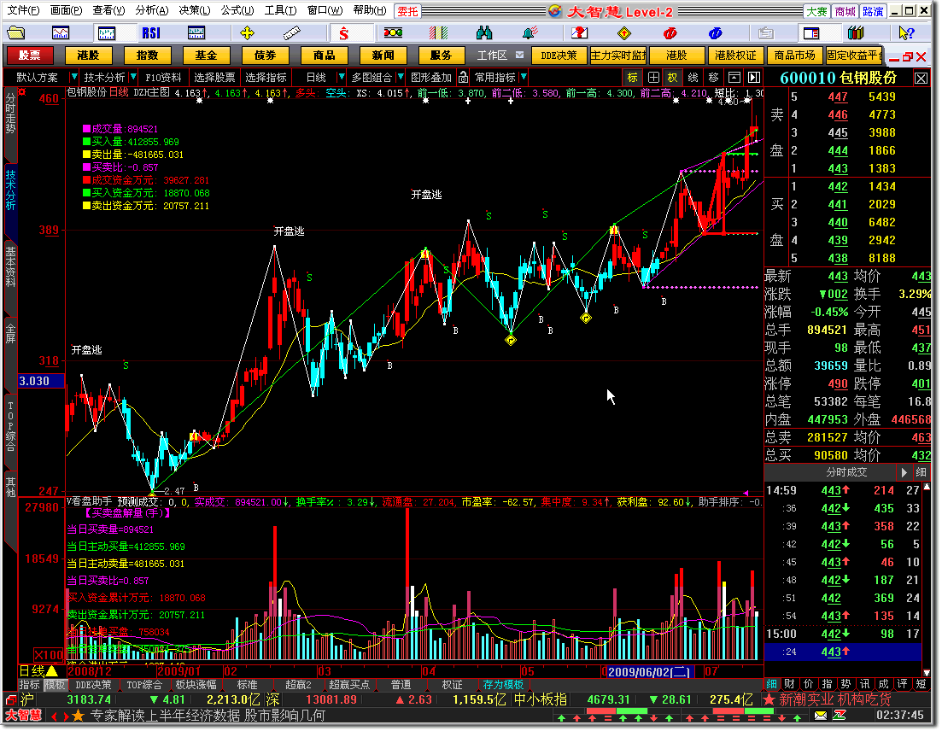
Task: Click the yellow four-way arrow toolbar icon
Action: (247, 33)
